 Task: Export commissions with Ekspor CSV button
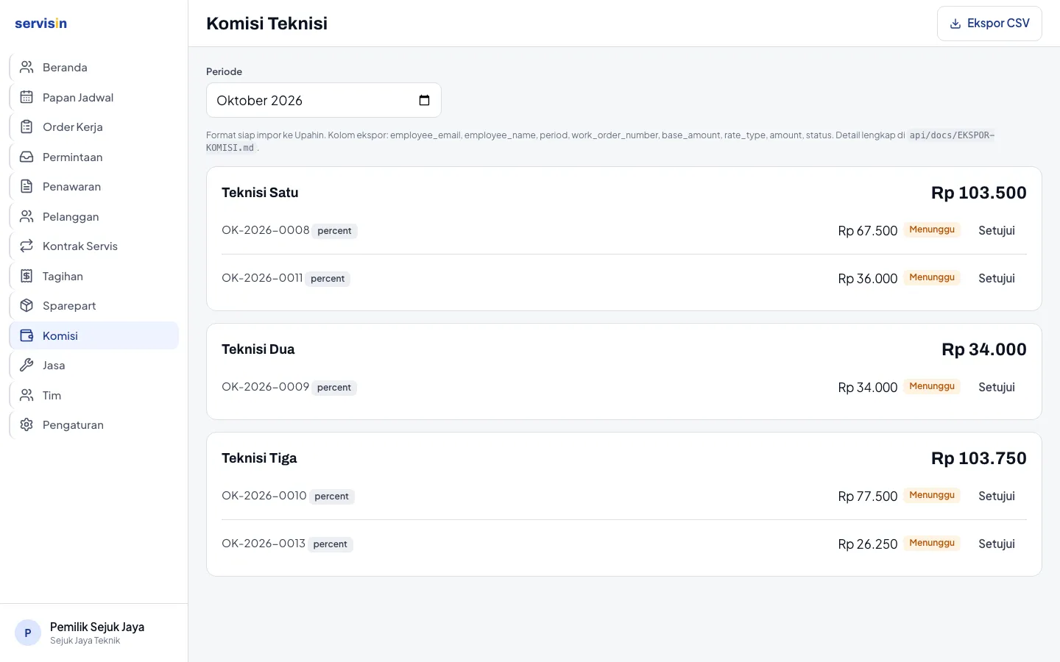click(x=989, y=24)
